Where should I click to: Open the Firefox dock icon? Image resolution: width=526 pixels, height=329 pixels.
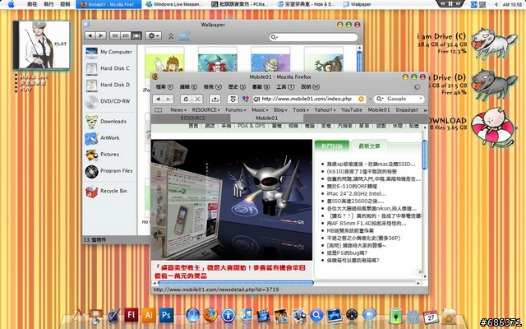tap(210, 315)
